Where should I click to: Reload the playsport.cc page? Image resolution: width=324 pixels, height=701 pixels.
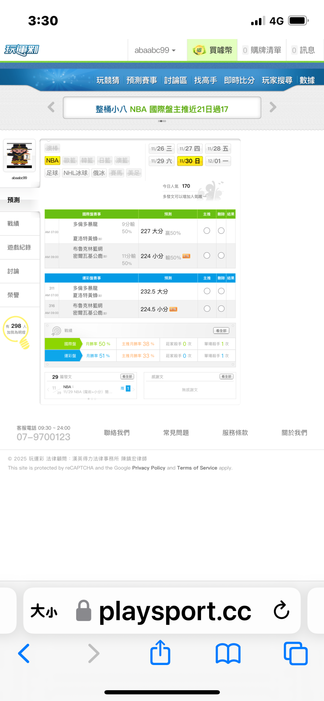coord(281,610)
